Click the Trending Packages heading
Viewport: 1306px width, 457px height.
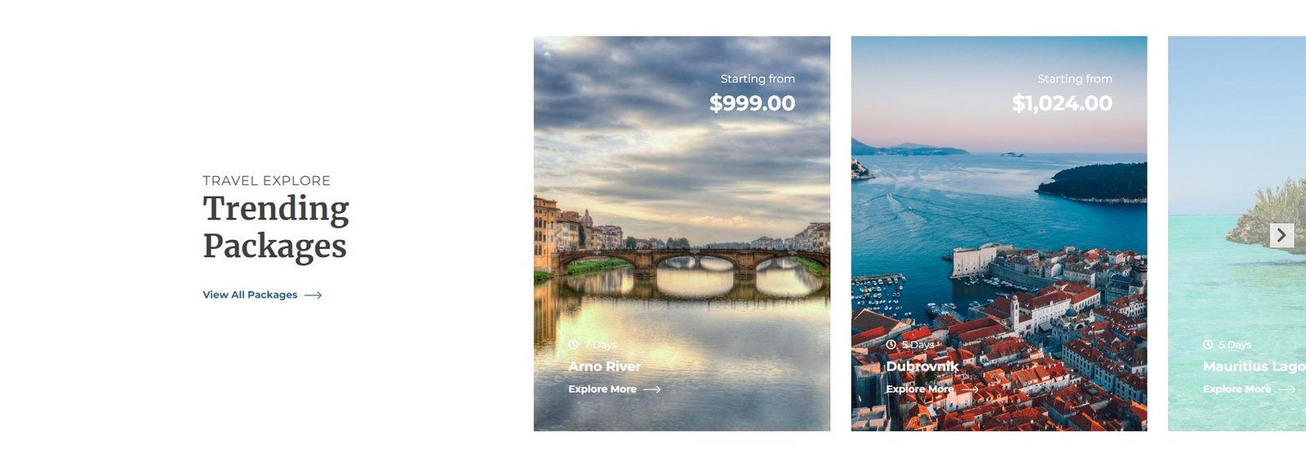pos(276,227)
